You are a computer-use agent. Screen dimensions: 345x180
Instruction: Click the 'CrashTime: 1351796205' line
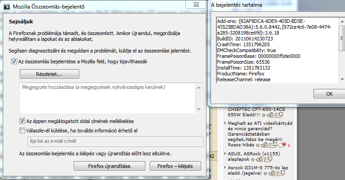pyautogui.click(x=243, y=44)
